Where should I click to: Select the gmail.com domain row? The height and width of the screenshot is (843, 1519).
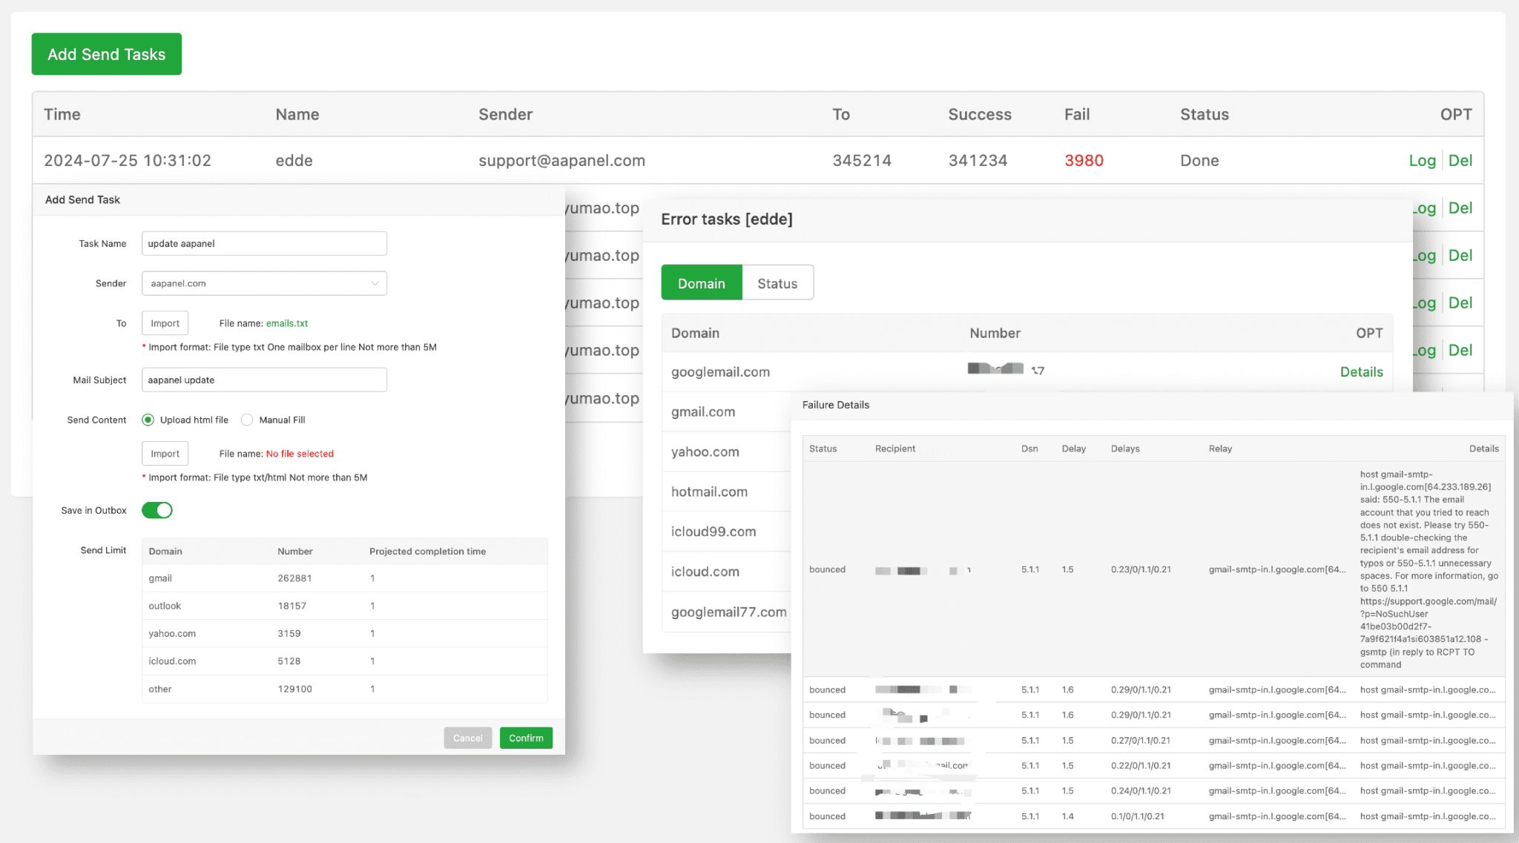(x=726, y=411)
